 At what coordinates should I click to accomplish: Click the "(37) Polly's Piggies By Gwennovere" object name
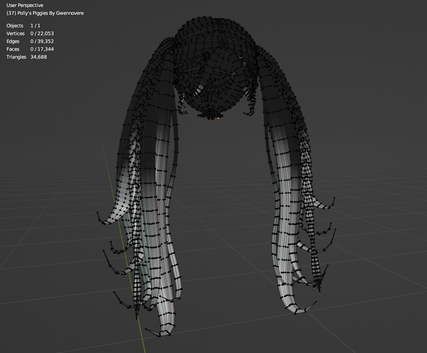tap(45, 13)
